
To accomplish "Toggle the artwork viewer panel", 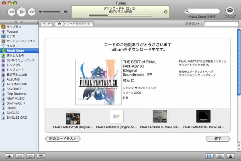I will click(41, 156).
